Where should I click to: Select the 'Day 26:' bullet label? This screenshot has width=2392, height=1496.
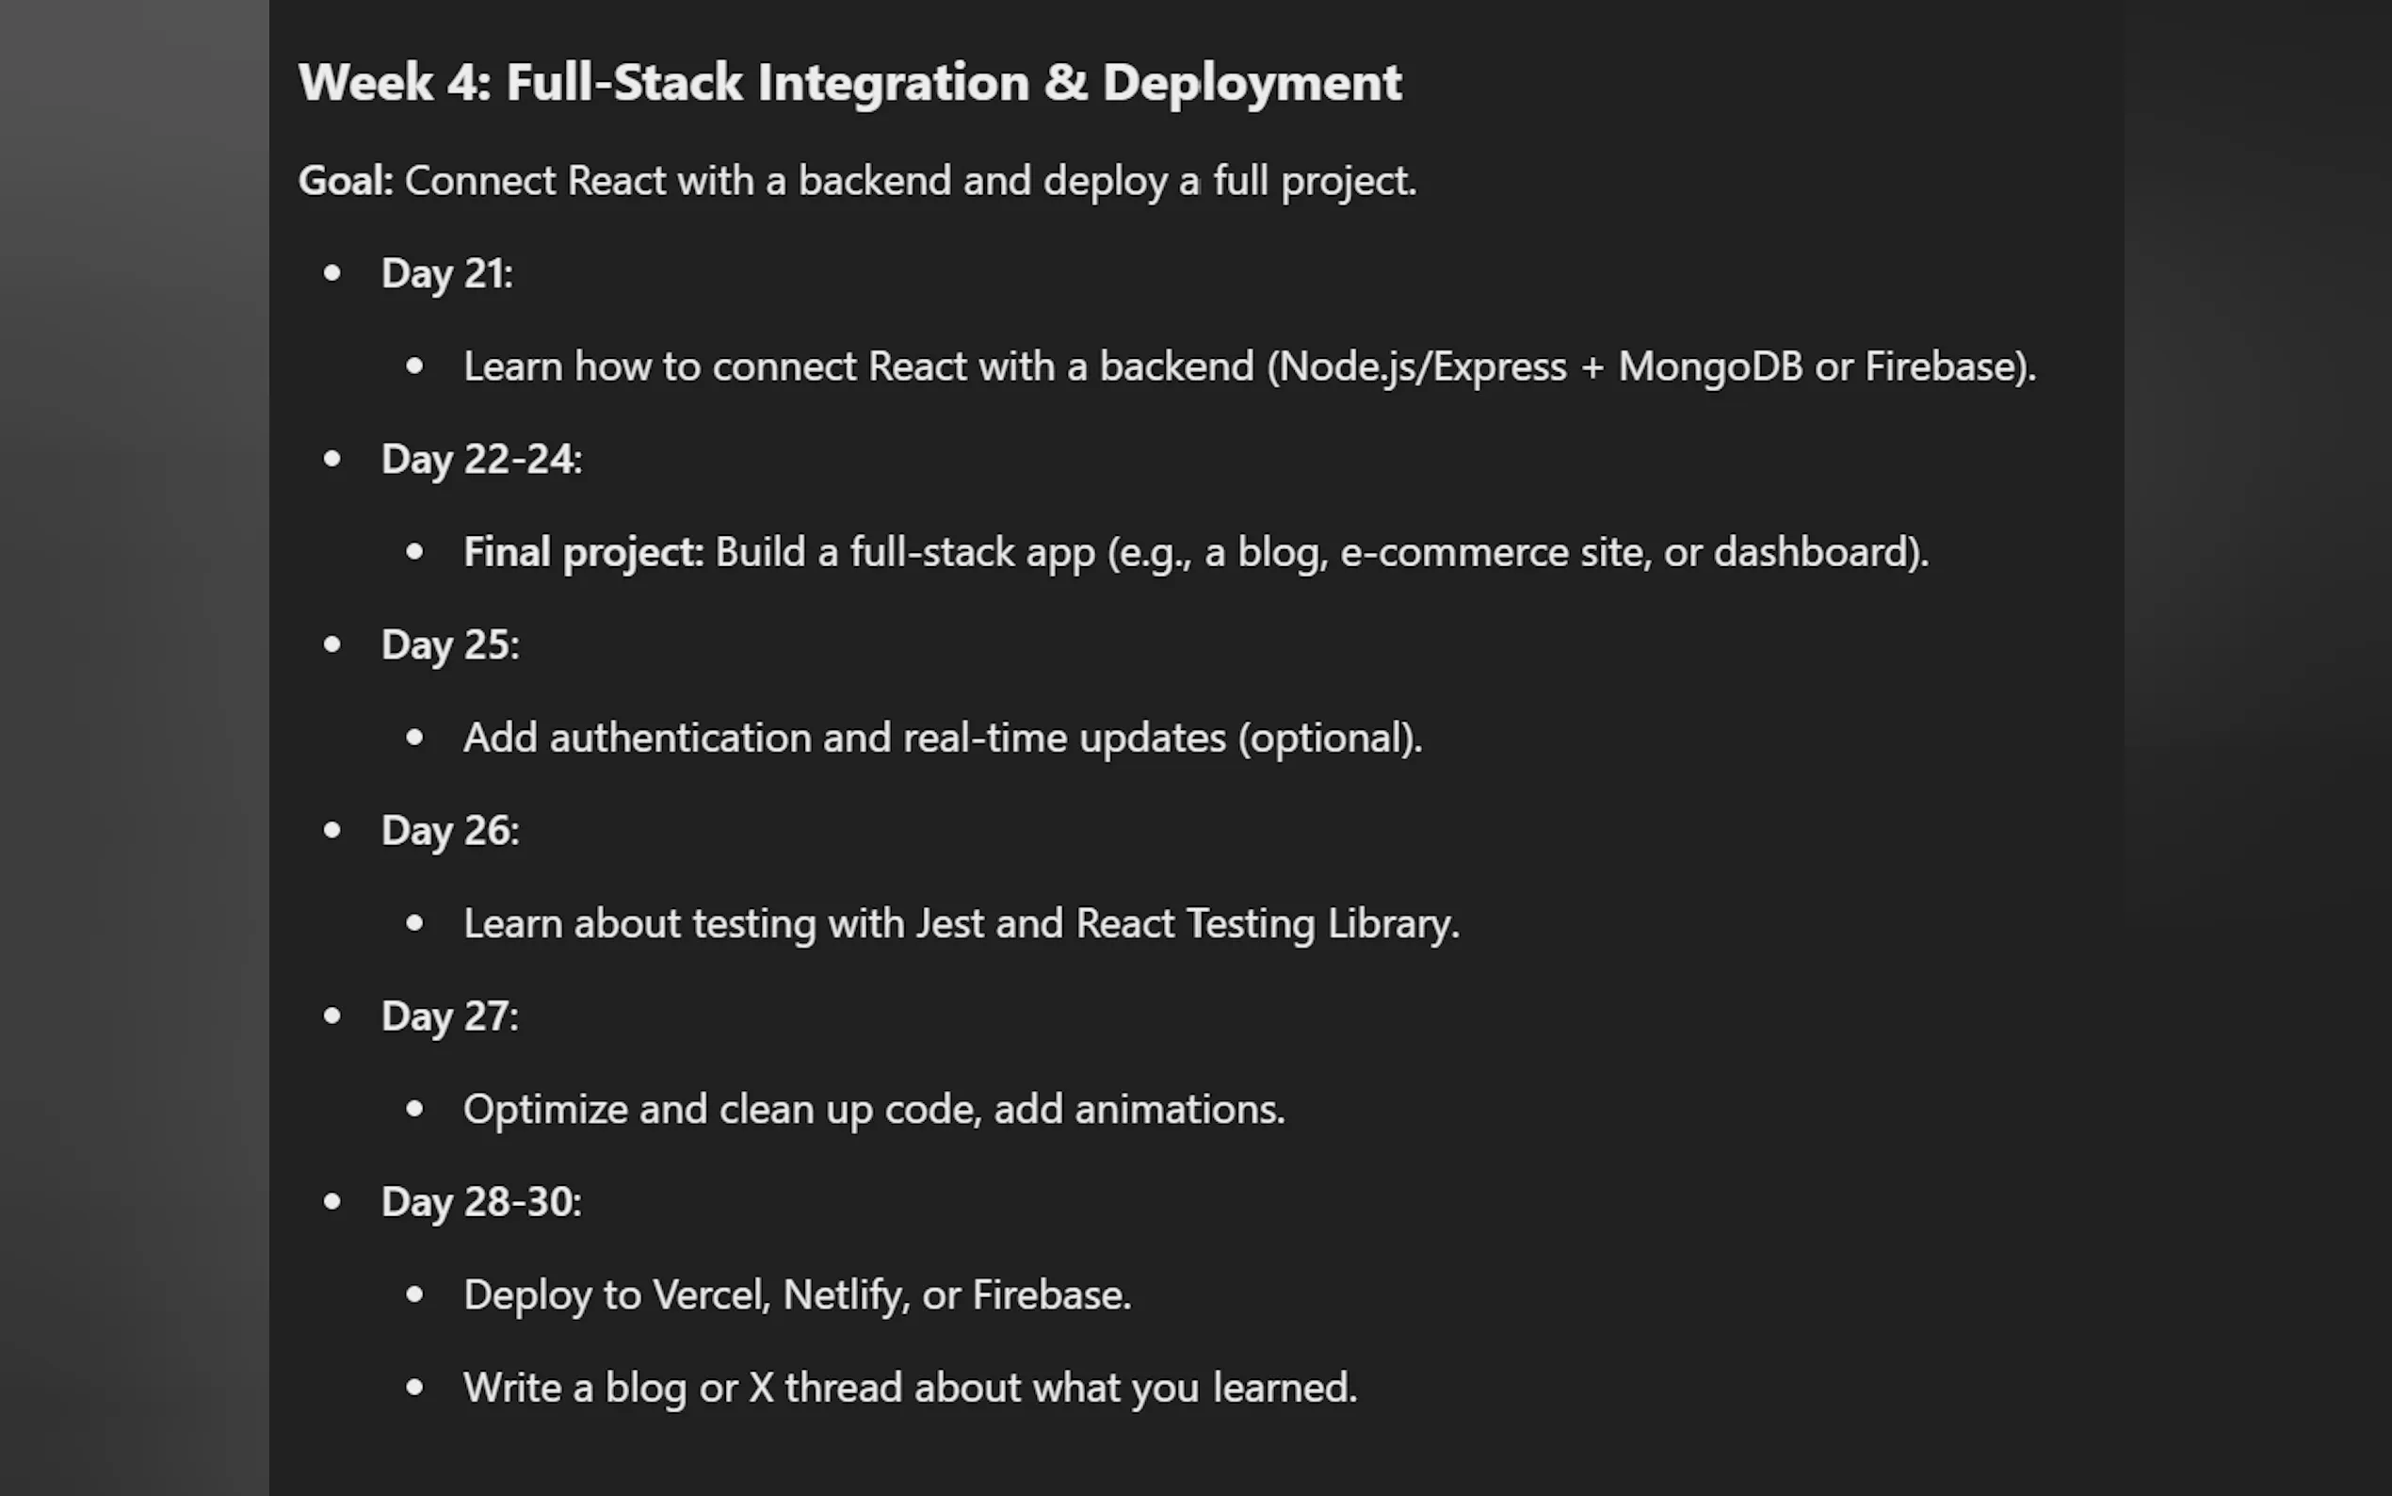[x=450, y=831]
